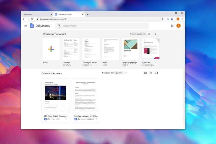Maximize the Chrome window
The width and height of the screenshot is (216, 144).
point(176,13)
